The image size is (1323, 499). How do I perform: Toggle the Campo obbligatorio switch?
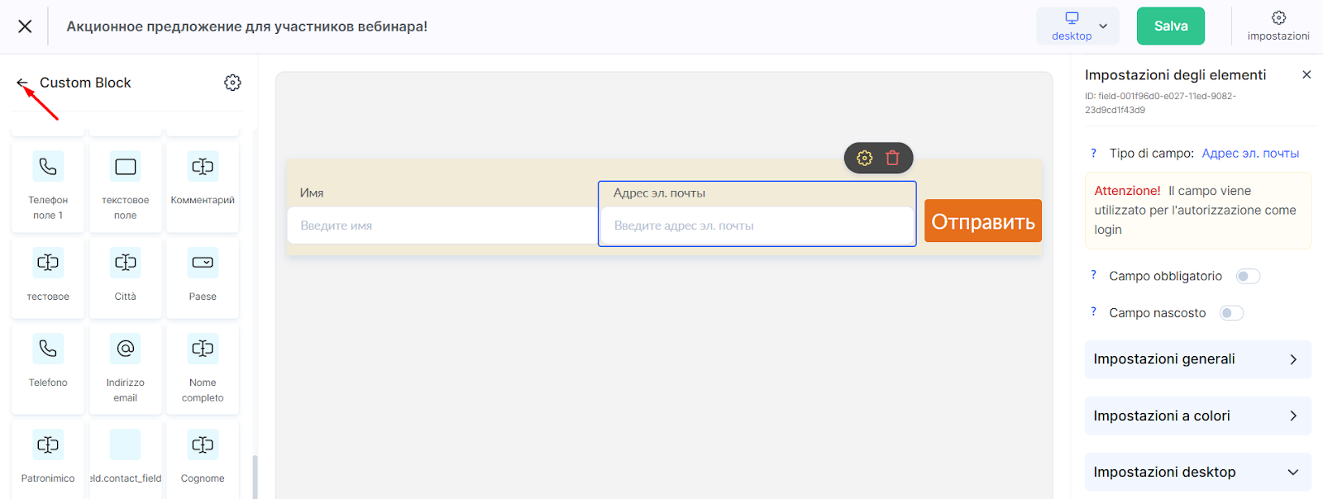(x=1248, y=276)
